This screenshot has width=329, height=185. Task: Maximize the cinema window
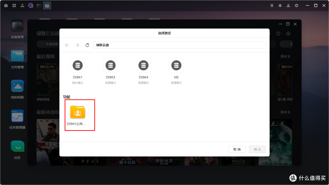point(288,24)
